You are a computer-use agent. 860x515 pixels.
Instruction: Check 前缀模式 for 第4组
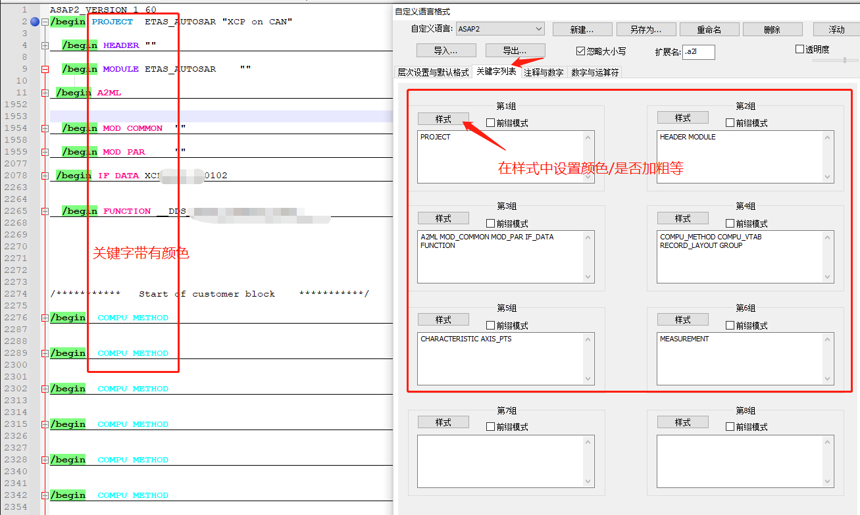coord(730,223)
